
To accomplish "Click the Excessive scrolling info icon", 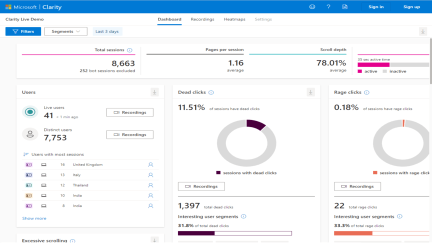I will [x=72, y=241].
